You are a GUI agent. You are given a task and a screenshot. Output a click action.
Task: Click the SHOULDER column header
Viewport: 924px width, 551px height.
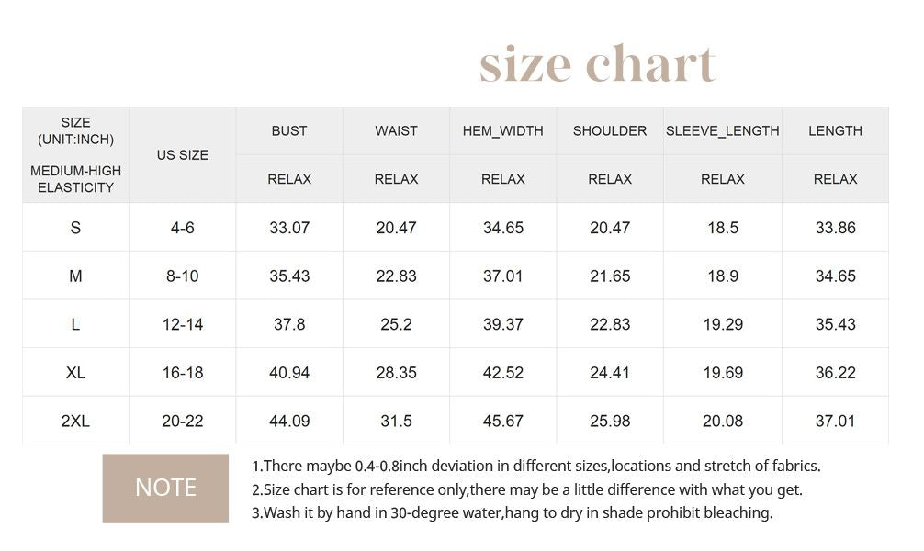tap(610, 130)
